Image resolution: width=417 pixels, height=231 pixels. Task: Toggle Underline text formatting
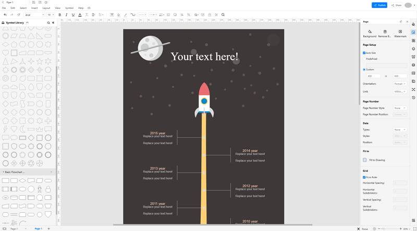73,15
